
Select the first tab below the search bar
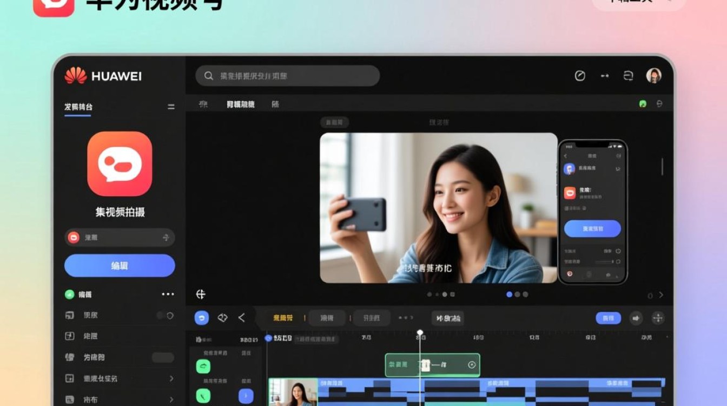pos(203,104)
